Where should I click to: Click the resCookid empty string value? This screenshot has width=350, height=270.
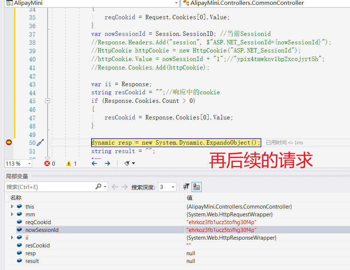click(189, 244)
